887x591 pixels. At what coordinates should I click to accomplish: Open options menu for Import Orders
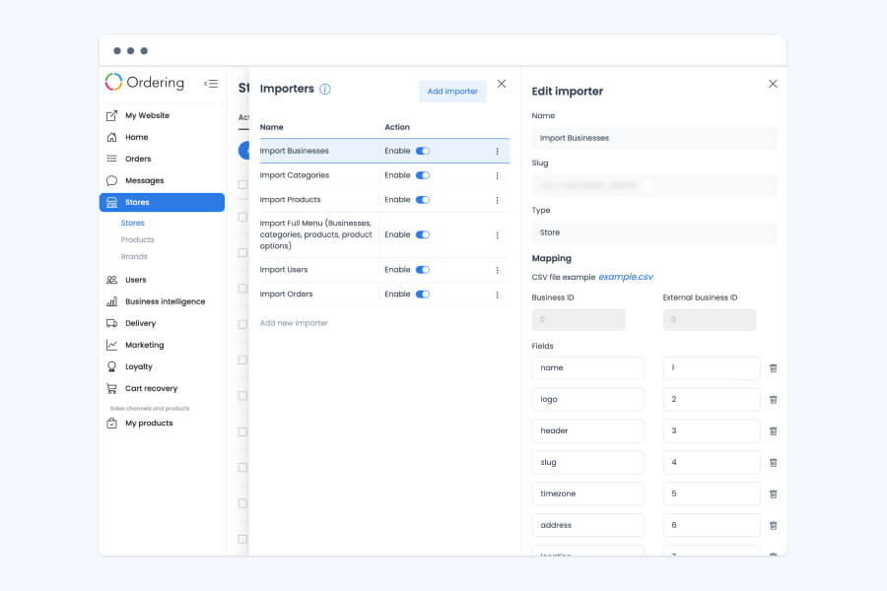(498, 295)
